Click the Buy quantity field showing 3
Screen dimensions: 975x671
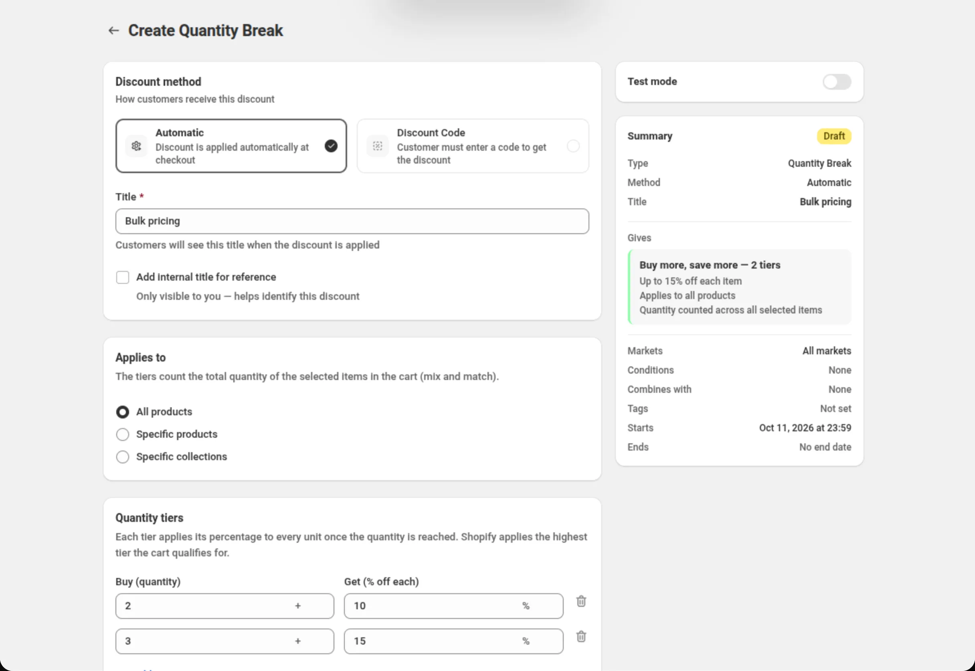point(225,641)
